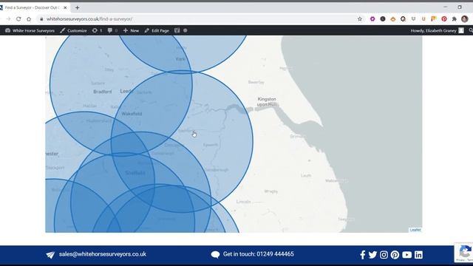The image size is (473, 266).
Task: Reload the page with the refresh icon
Action: (x=18, y=18)
